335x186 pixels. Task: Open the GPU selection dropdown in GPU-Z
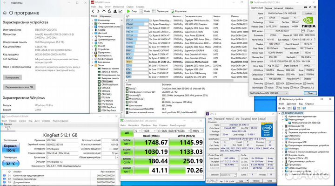269,93
